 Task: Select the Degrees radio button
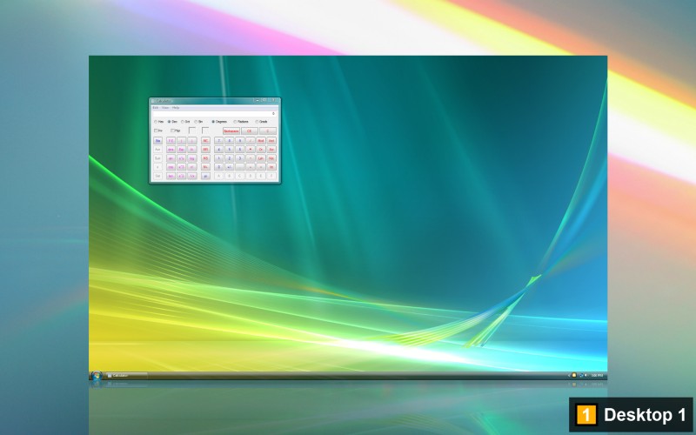point(219,122)
